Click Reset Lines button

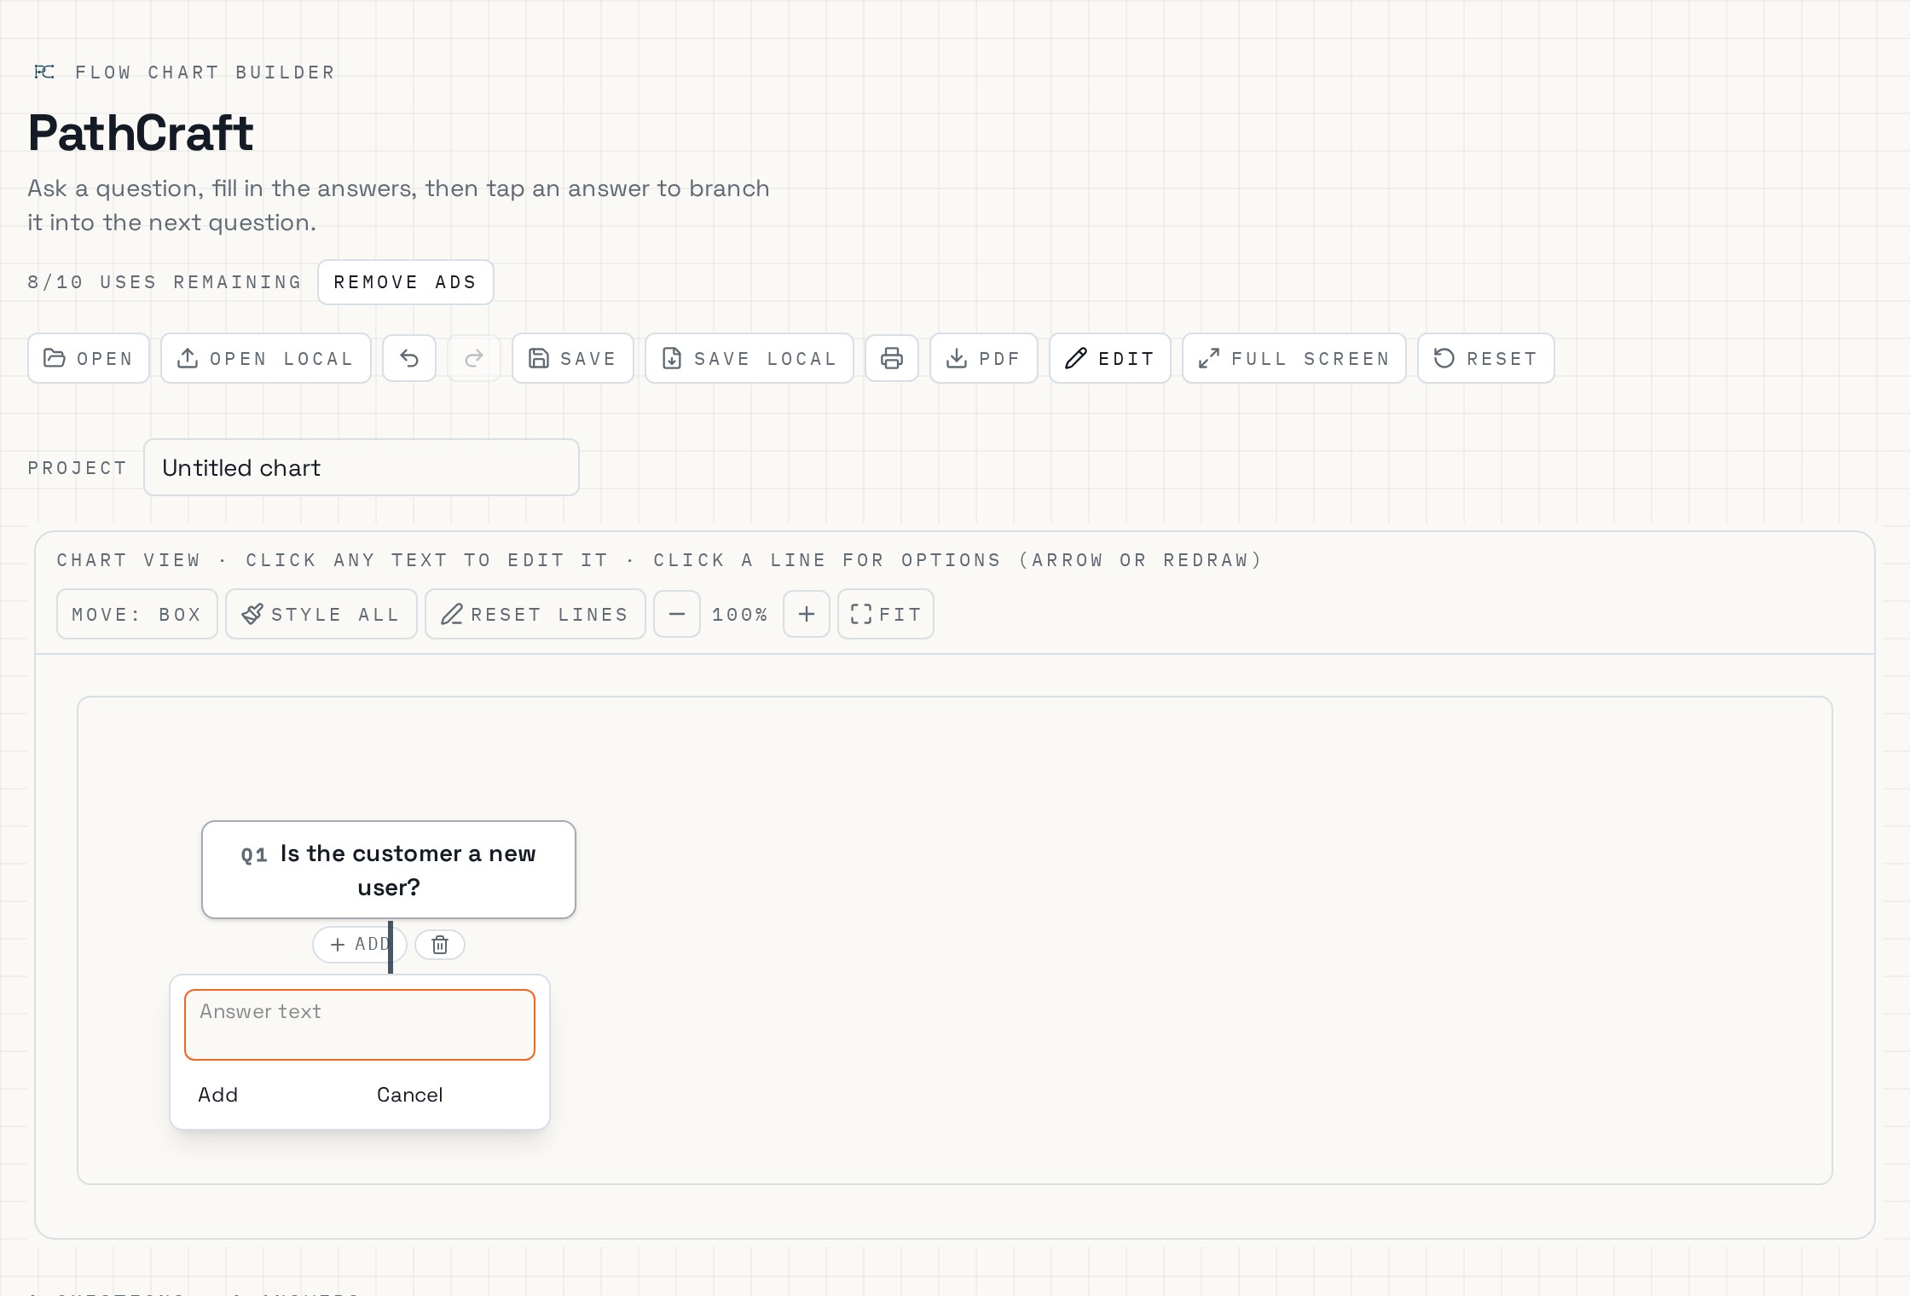535,614
